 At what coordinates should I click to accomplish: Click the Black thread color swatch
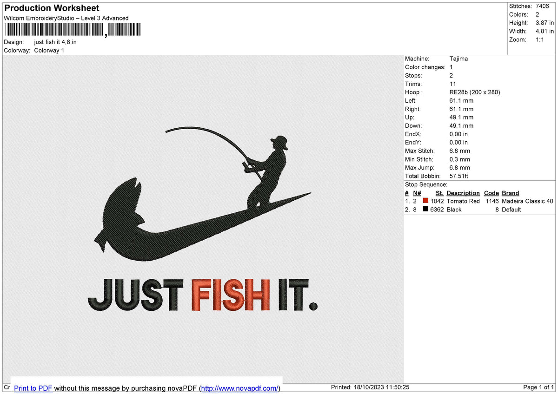pos(425,210)
